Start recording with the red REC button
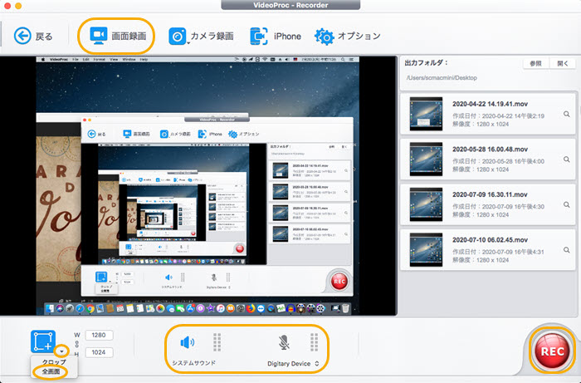 pos(552,351)
